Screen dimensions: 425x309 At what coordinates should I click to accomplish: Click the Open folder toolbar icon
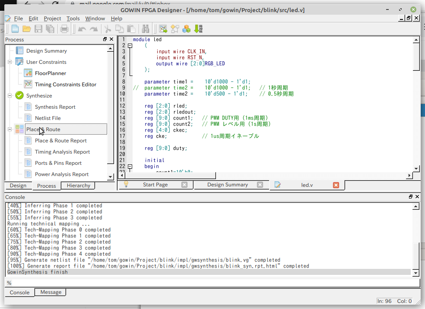pos(27,29)
